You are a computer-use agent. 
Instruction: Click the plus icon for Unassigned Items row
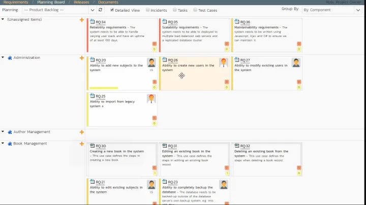point(82,20)
